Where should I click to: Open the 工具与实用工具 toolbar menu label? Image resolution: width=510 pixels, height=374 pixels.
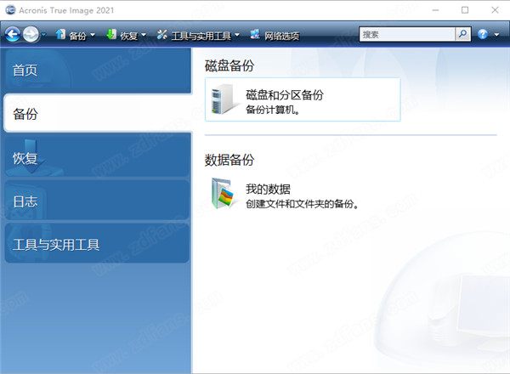[x=201, y=36]
